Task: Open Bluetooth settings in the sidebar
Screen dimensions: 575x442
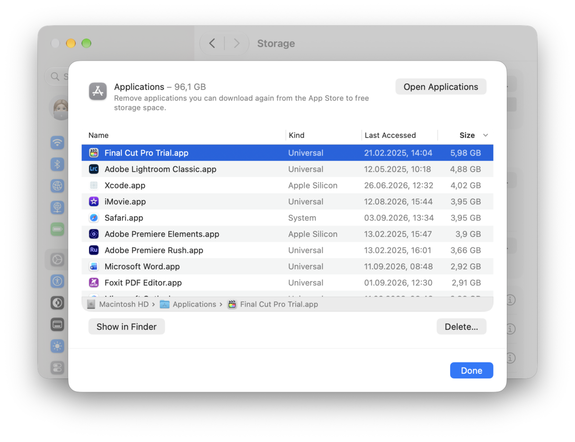Action: (57, 164)
